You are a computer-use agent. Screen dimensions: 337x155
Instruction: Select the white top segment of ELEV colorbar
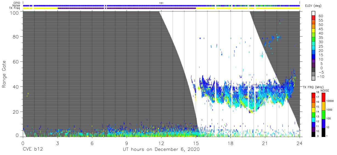314,13
